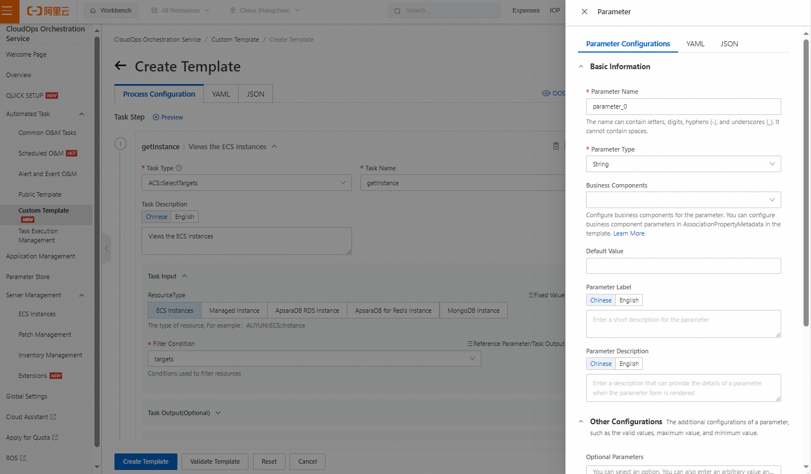Collapse the Automated Task menu group
This screenshot has height=474, width=811.
point(82,114)
